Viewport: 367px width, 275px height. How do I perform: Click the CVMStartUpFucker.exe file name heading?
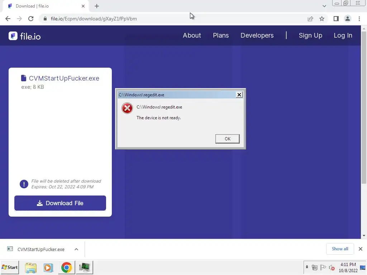click(64, 78)
